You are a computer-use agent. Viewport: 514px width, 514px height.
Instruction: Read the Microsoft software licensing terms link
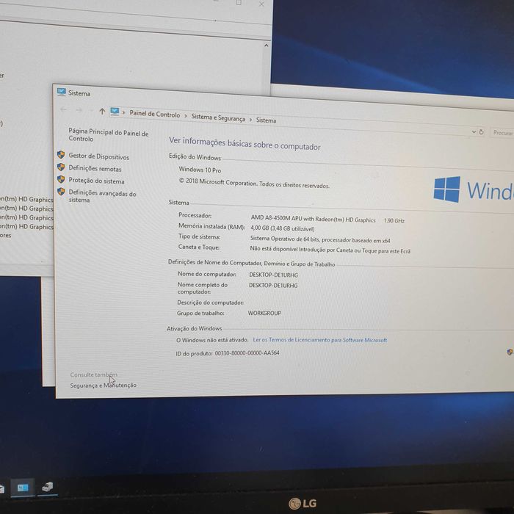pyautogui.click(x=320, y=340)
